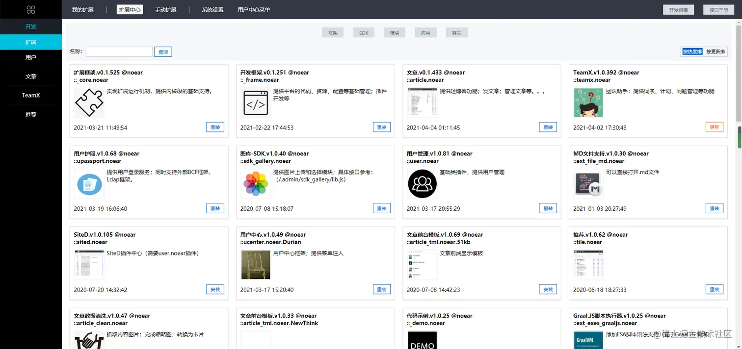Image resolution: width=742 pixels, height=349 pixels.
Task: Open the 推荐.v1.0.62 thumbnail image
Action: [588, 265]
